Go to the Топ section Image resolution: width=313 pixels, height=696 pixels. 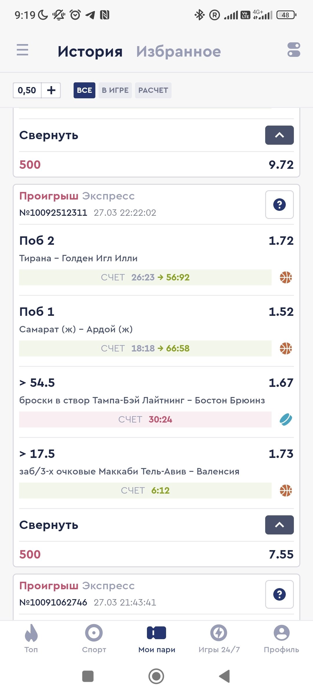(31, 638)
